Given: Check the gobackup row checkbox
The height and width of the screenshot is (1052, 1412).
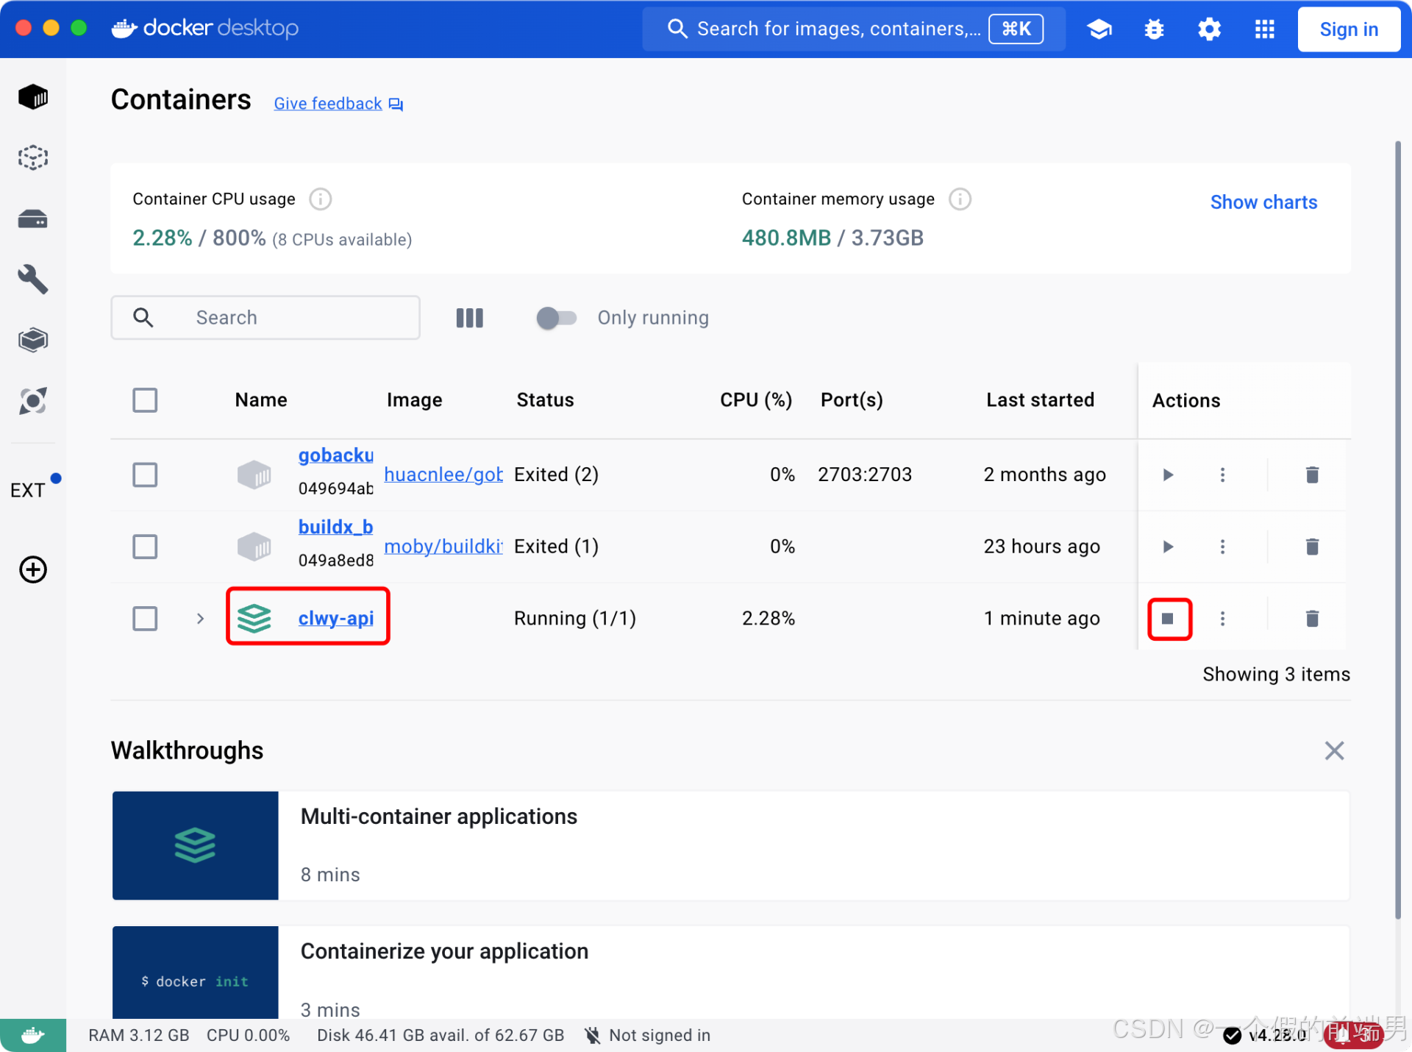Looking at the screenshot, I should coord(145,475).
